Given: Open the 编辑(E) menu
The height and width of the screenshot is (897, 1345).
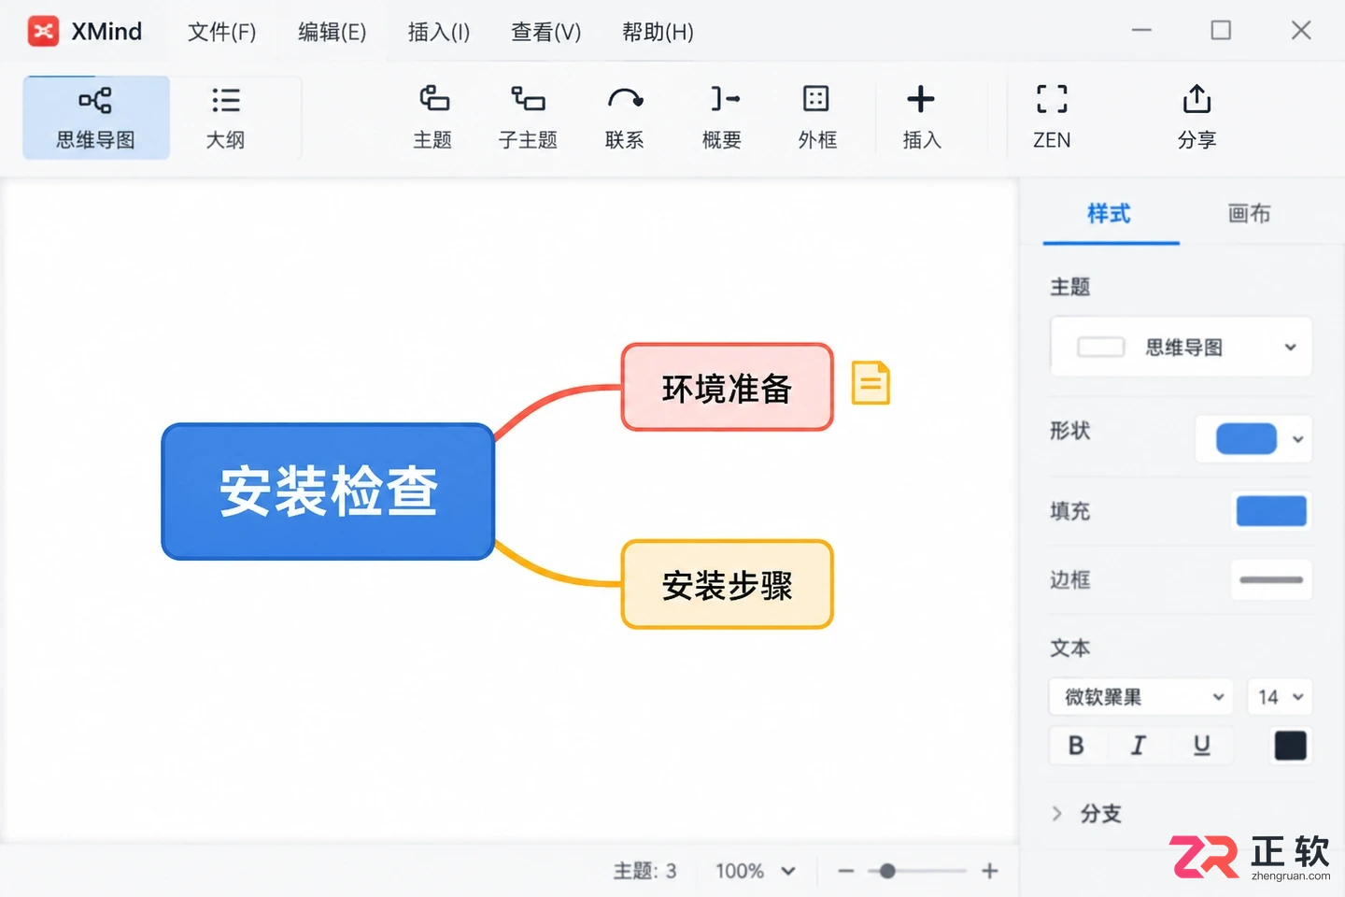Looking at the screenshot, I should click(x=333, y=32).
